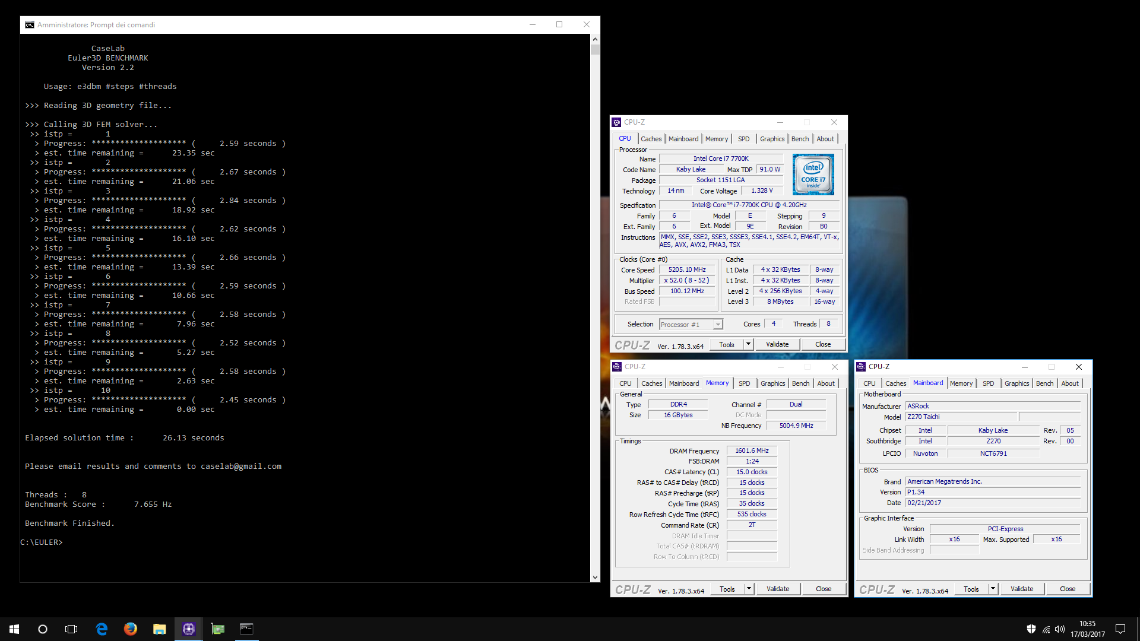Click Validate in top CPU-Z window
1140x641 pixels.
tap(777, 344)
